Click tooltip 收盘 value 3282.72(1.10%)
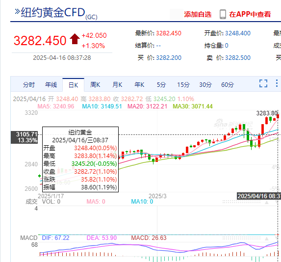The height and width of the screenshot is (262, 281). (x=95, y=172)
